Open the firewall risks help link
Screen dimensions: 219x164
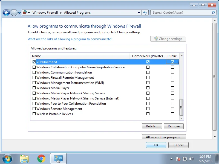(x=70, y=39)
